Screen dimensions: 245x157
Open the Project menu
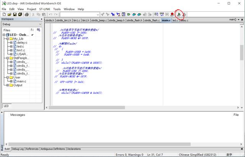point(31,9)
